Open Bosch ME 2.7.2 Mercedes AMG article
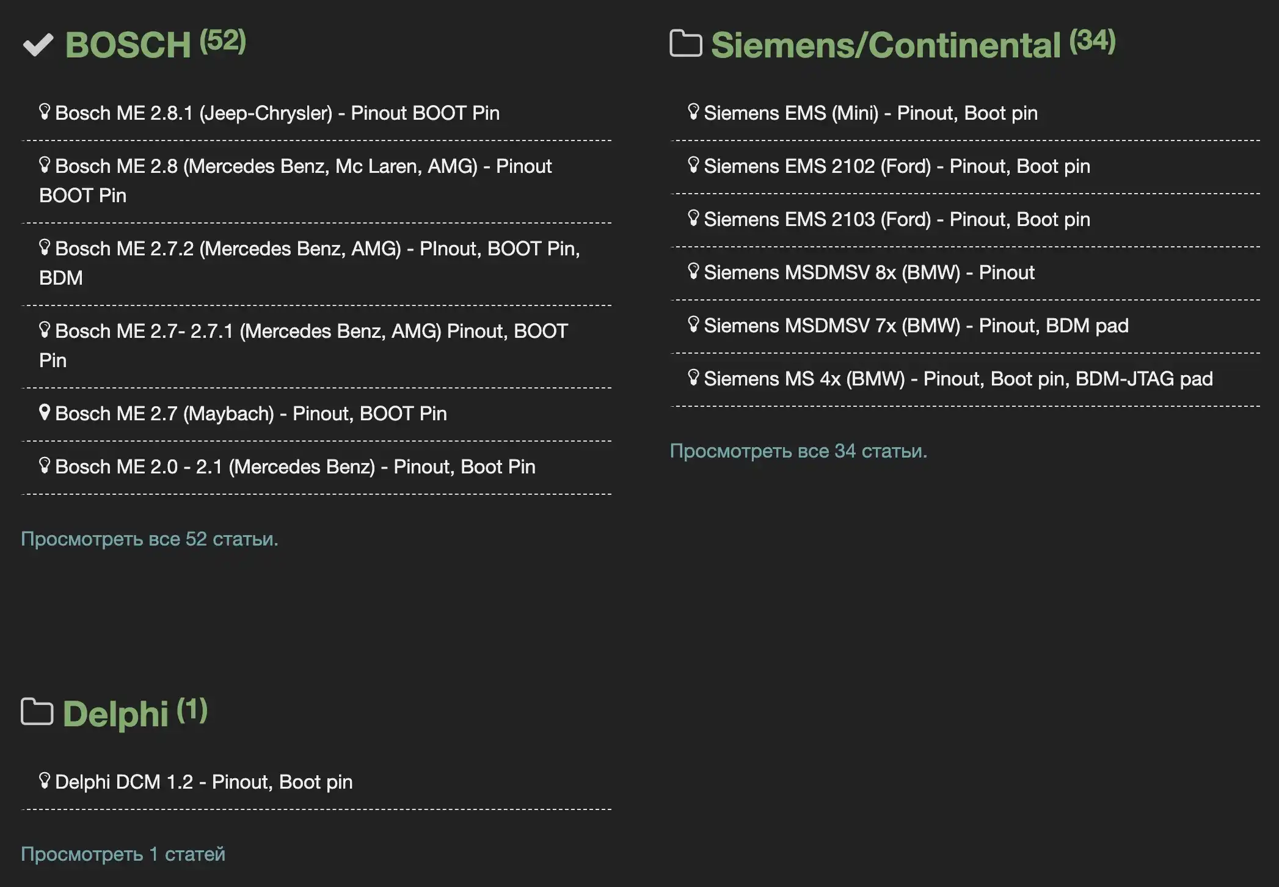 pos(317,249)
